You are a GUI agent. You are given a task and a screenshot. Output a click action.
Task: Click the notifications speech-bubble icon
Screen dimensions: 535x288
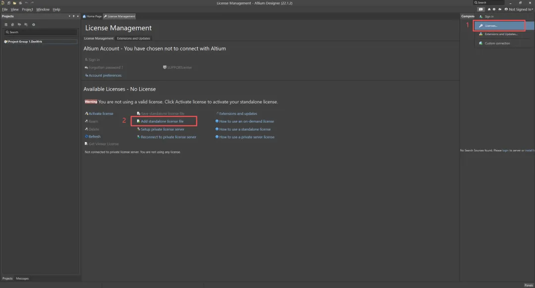pos(481,9)
